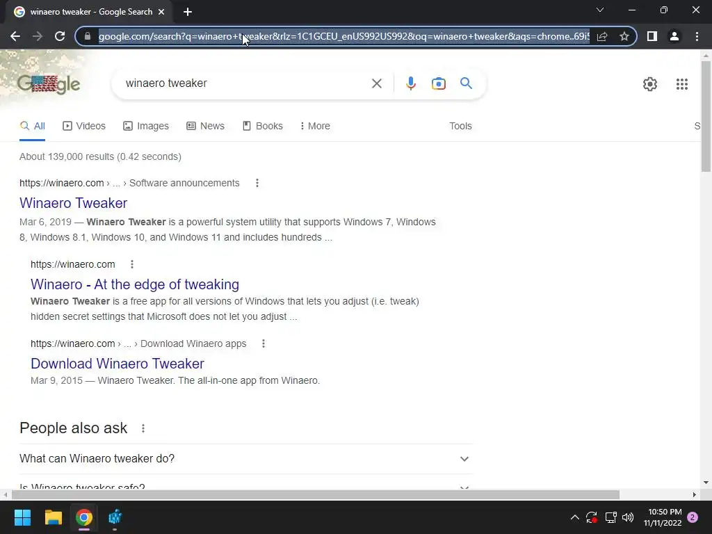Click the scroll right arrow of horizontal scrollbar
712x534 pixels.
(x=695, y=494)
